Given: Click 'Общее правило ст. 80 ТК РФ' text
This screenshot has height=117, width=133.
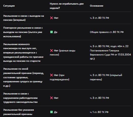Looking at the screenshot, I should tap(107, 32).
